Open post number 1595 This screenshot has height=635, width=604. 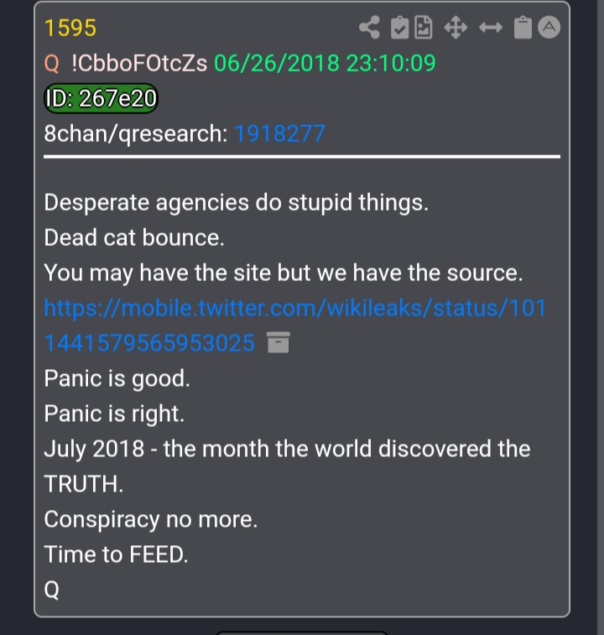click(x=70, y=28)
